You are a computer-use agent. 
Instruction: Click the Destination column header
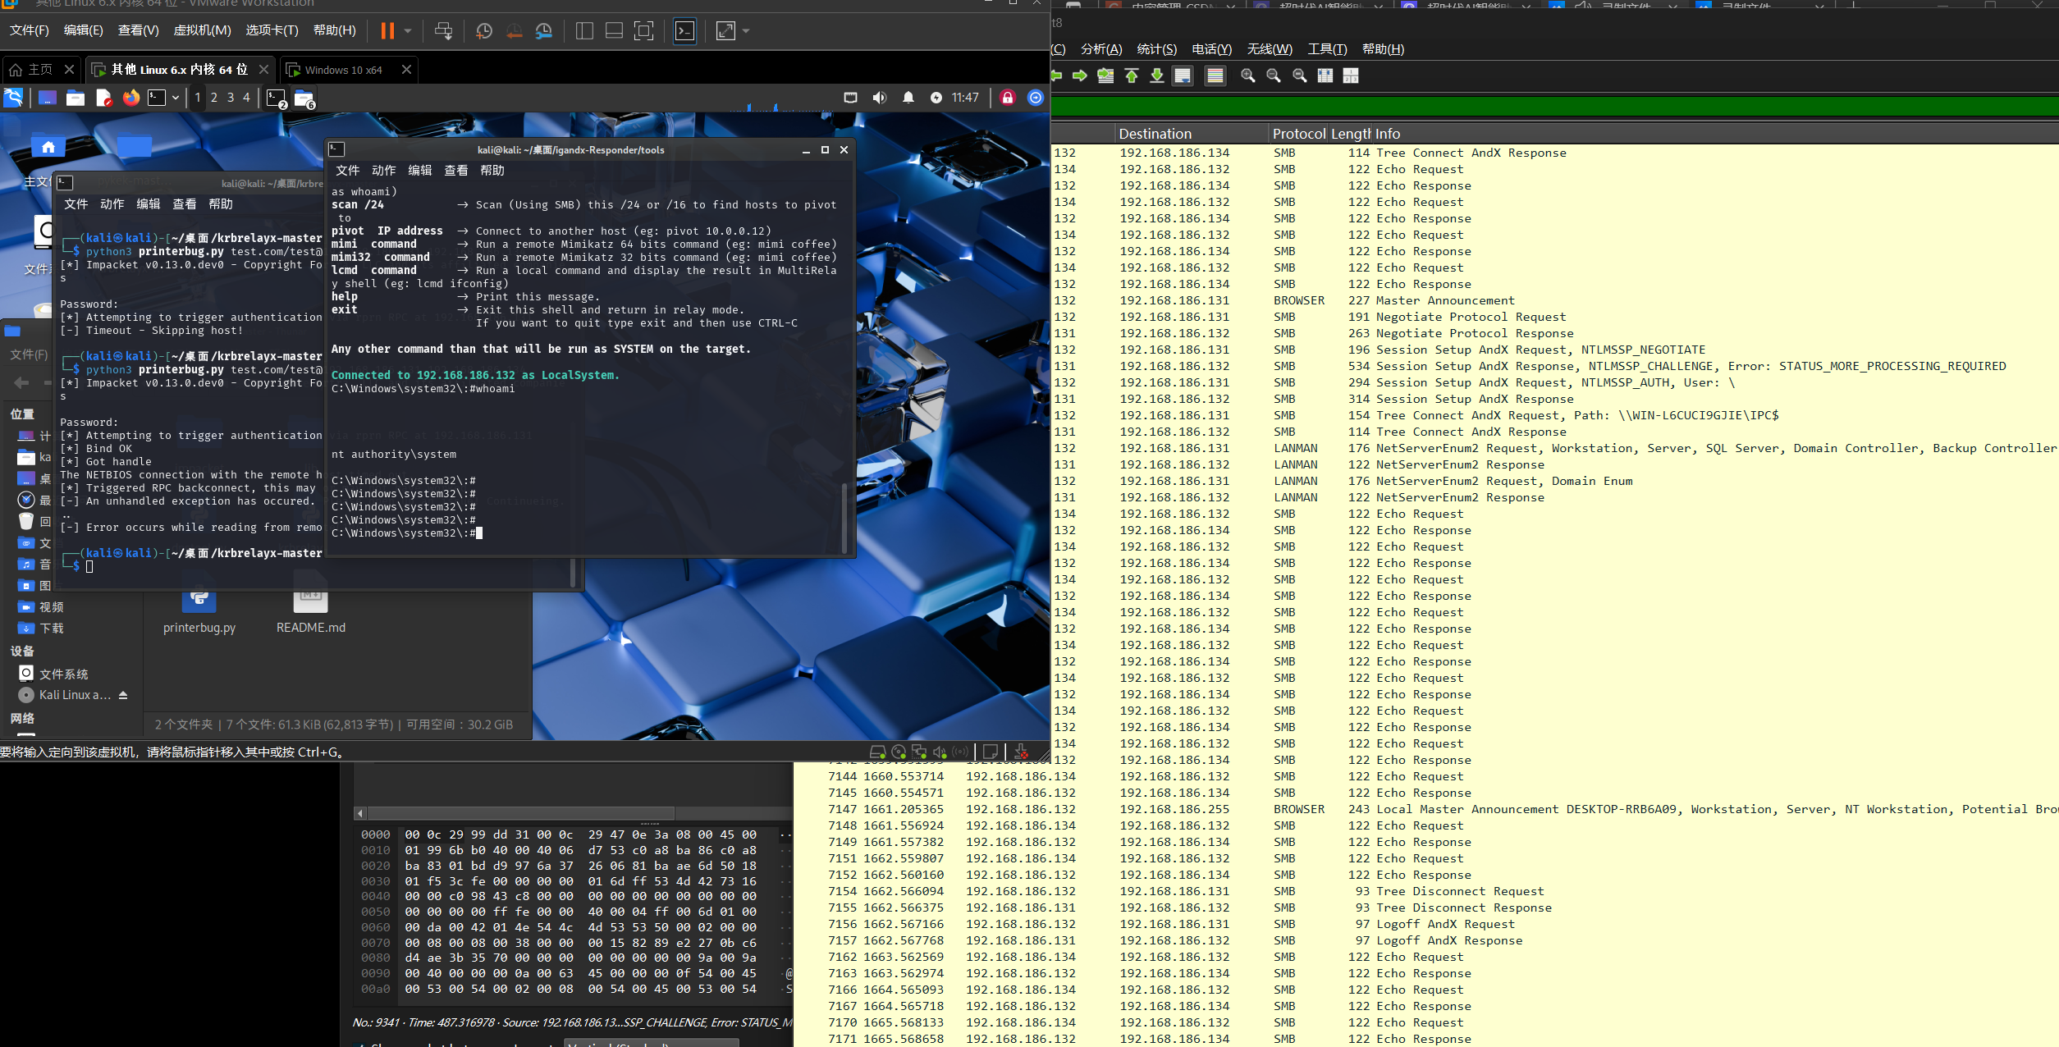click(x=1155, y=134)
